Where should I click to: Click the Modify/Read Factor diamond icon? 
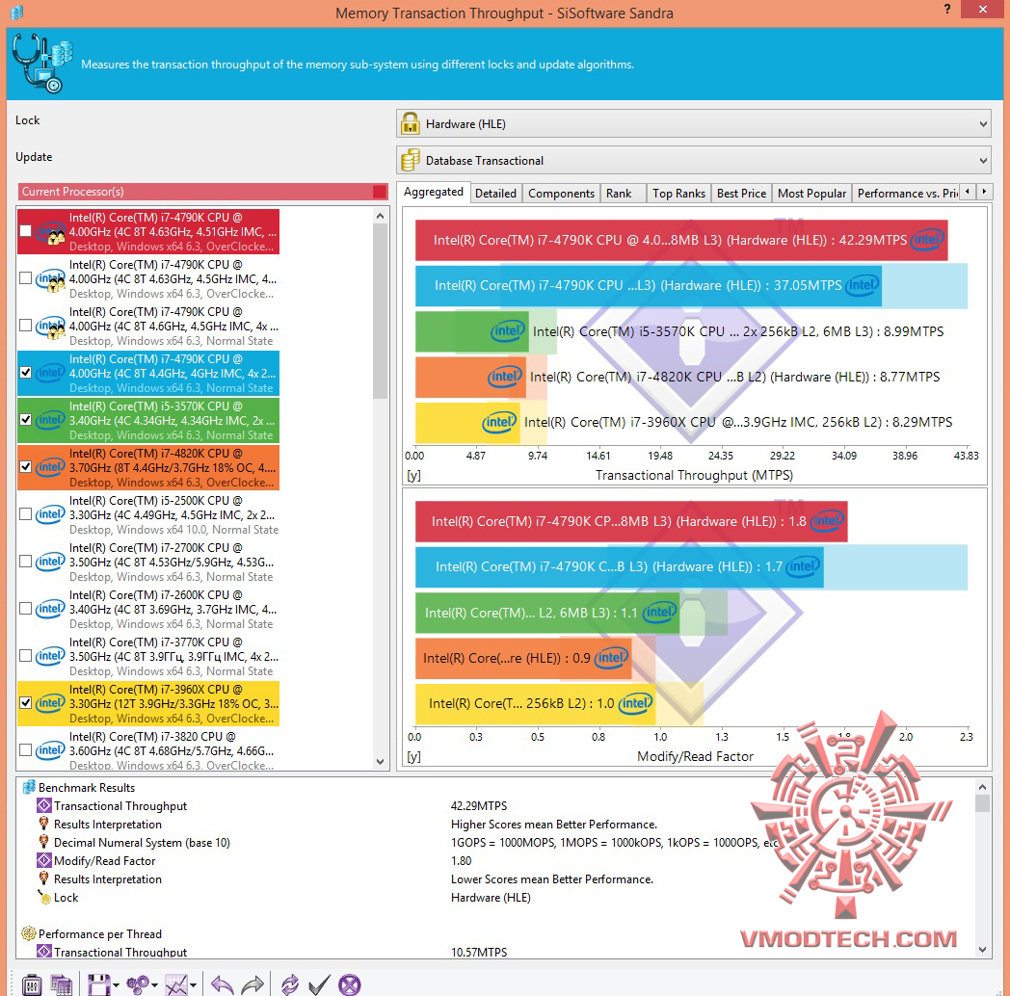coord(43,859)
